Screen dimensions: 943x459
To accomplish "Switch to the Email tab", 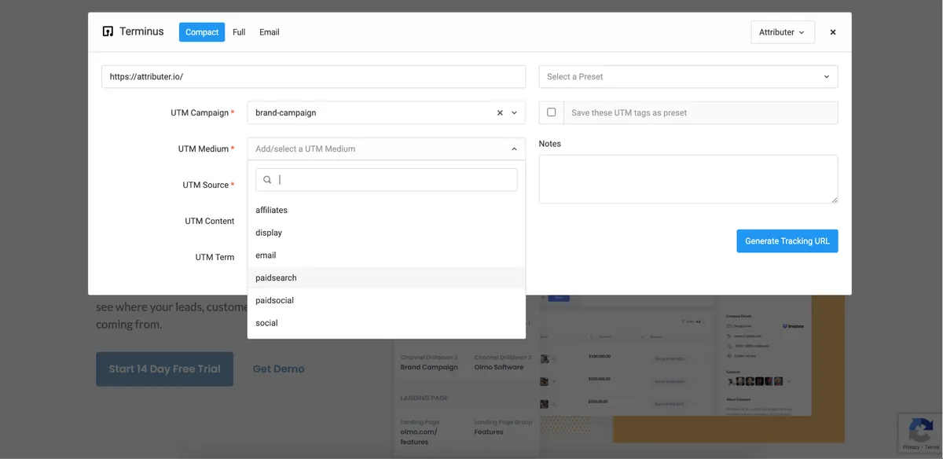I will click(270, 32).
